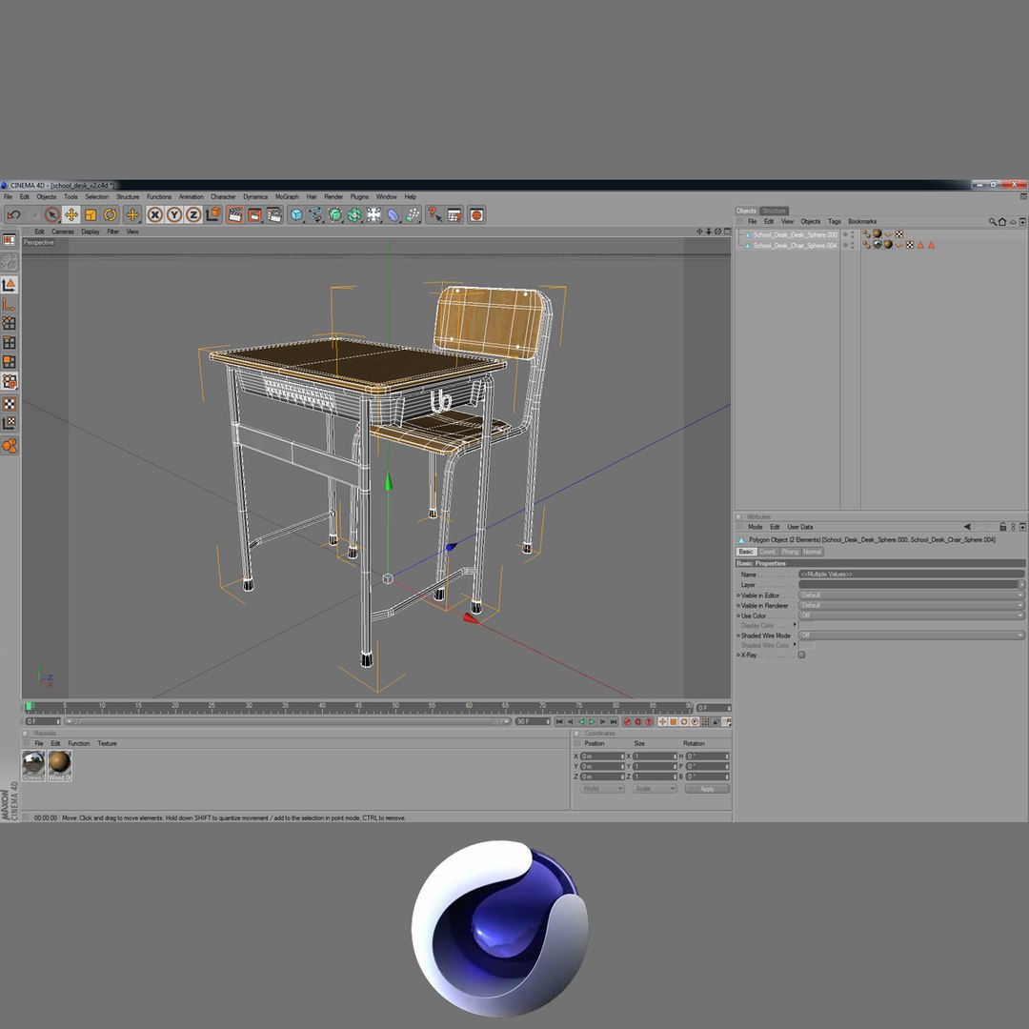Toggle Y axis lock
Viewport: 1029px width, 1029px height.
(x=174, y=214)
